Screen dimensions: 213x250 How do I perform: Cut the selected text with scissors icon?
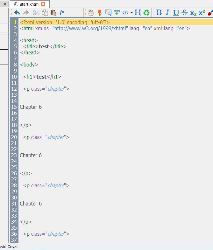36,13
